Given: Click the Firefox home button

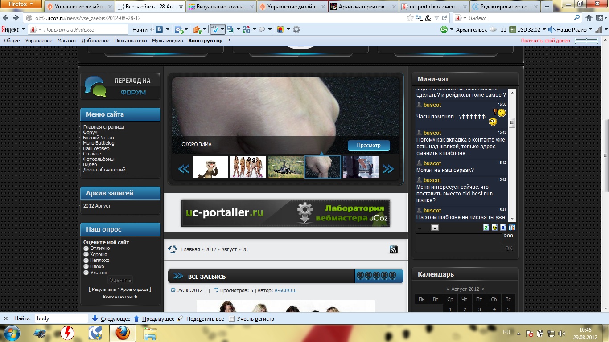Looking at the screenshot, I should (589, 18).
